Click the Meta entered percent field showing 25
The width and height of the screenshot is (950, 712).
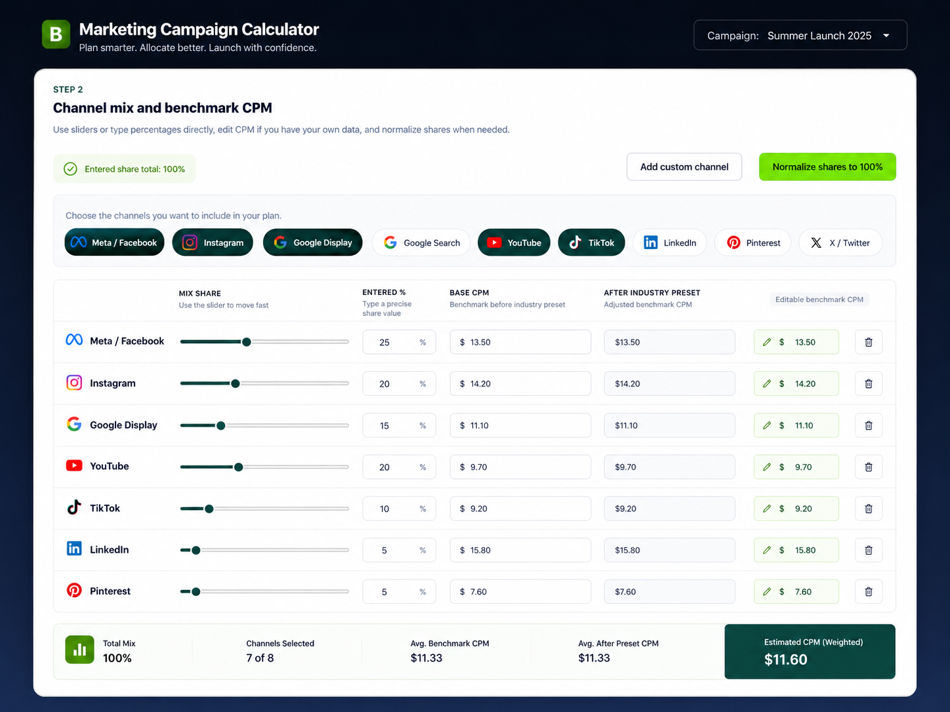click(399, 342)
